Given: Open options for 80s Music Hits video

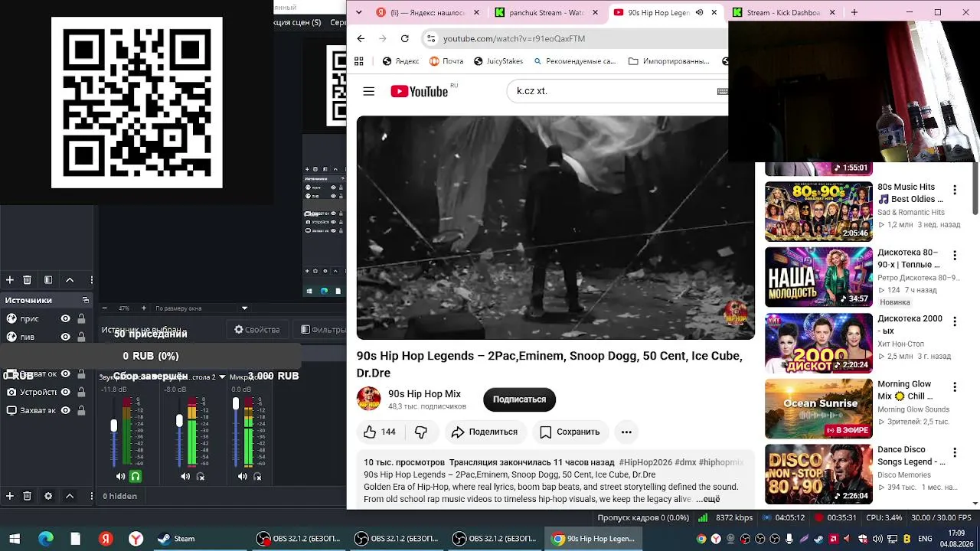Looking at the screenshot, I should [955, 190].
